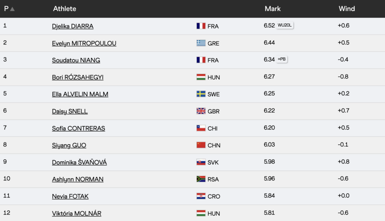This screenshot has width=385, height=221.
Task: Click the Croatia flag icon
Action: 201,196
